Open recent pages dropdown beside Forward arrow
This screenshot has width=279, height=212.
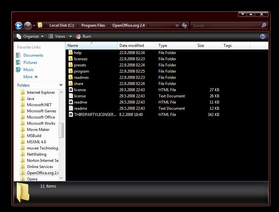(34, 26)
